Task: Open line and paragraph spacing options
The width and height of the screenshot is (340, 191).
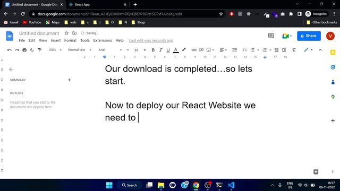Action: pyautogui.click(x=234, y=50)
